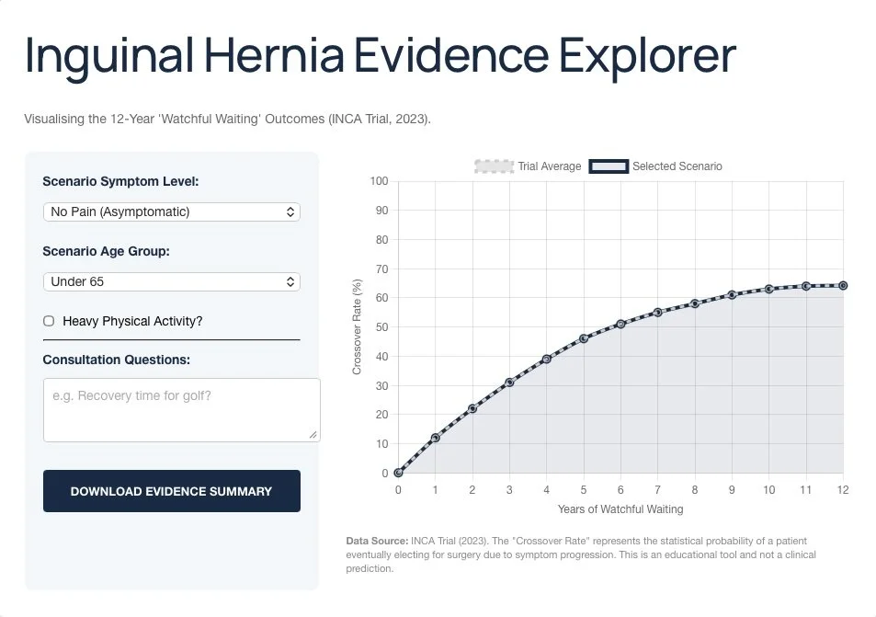Click the Inguinal Hernia Evidence Explorer title
876x617 pixels.
[x=380, y=55]
